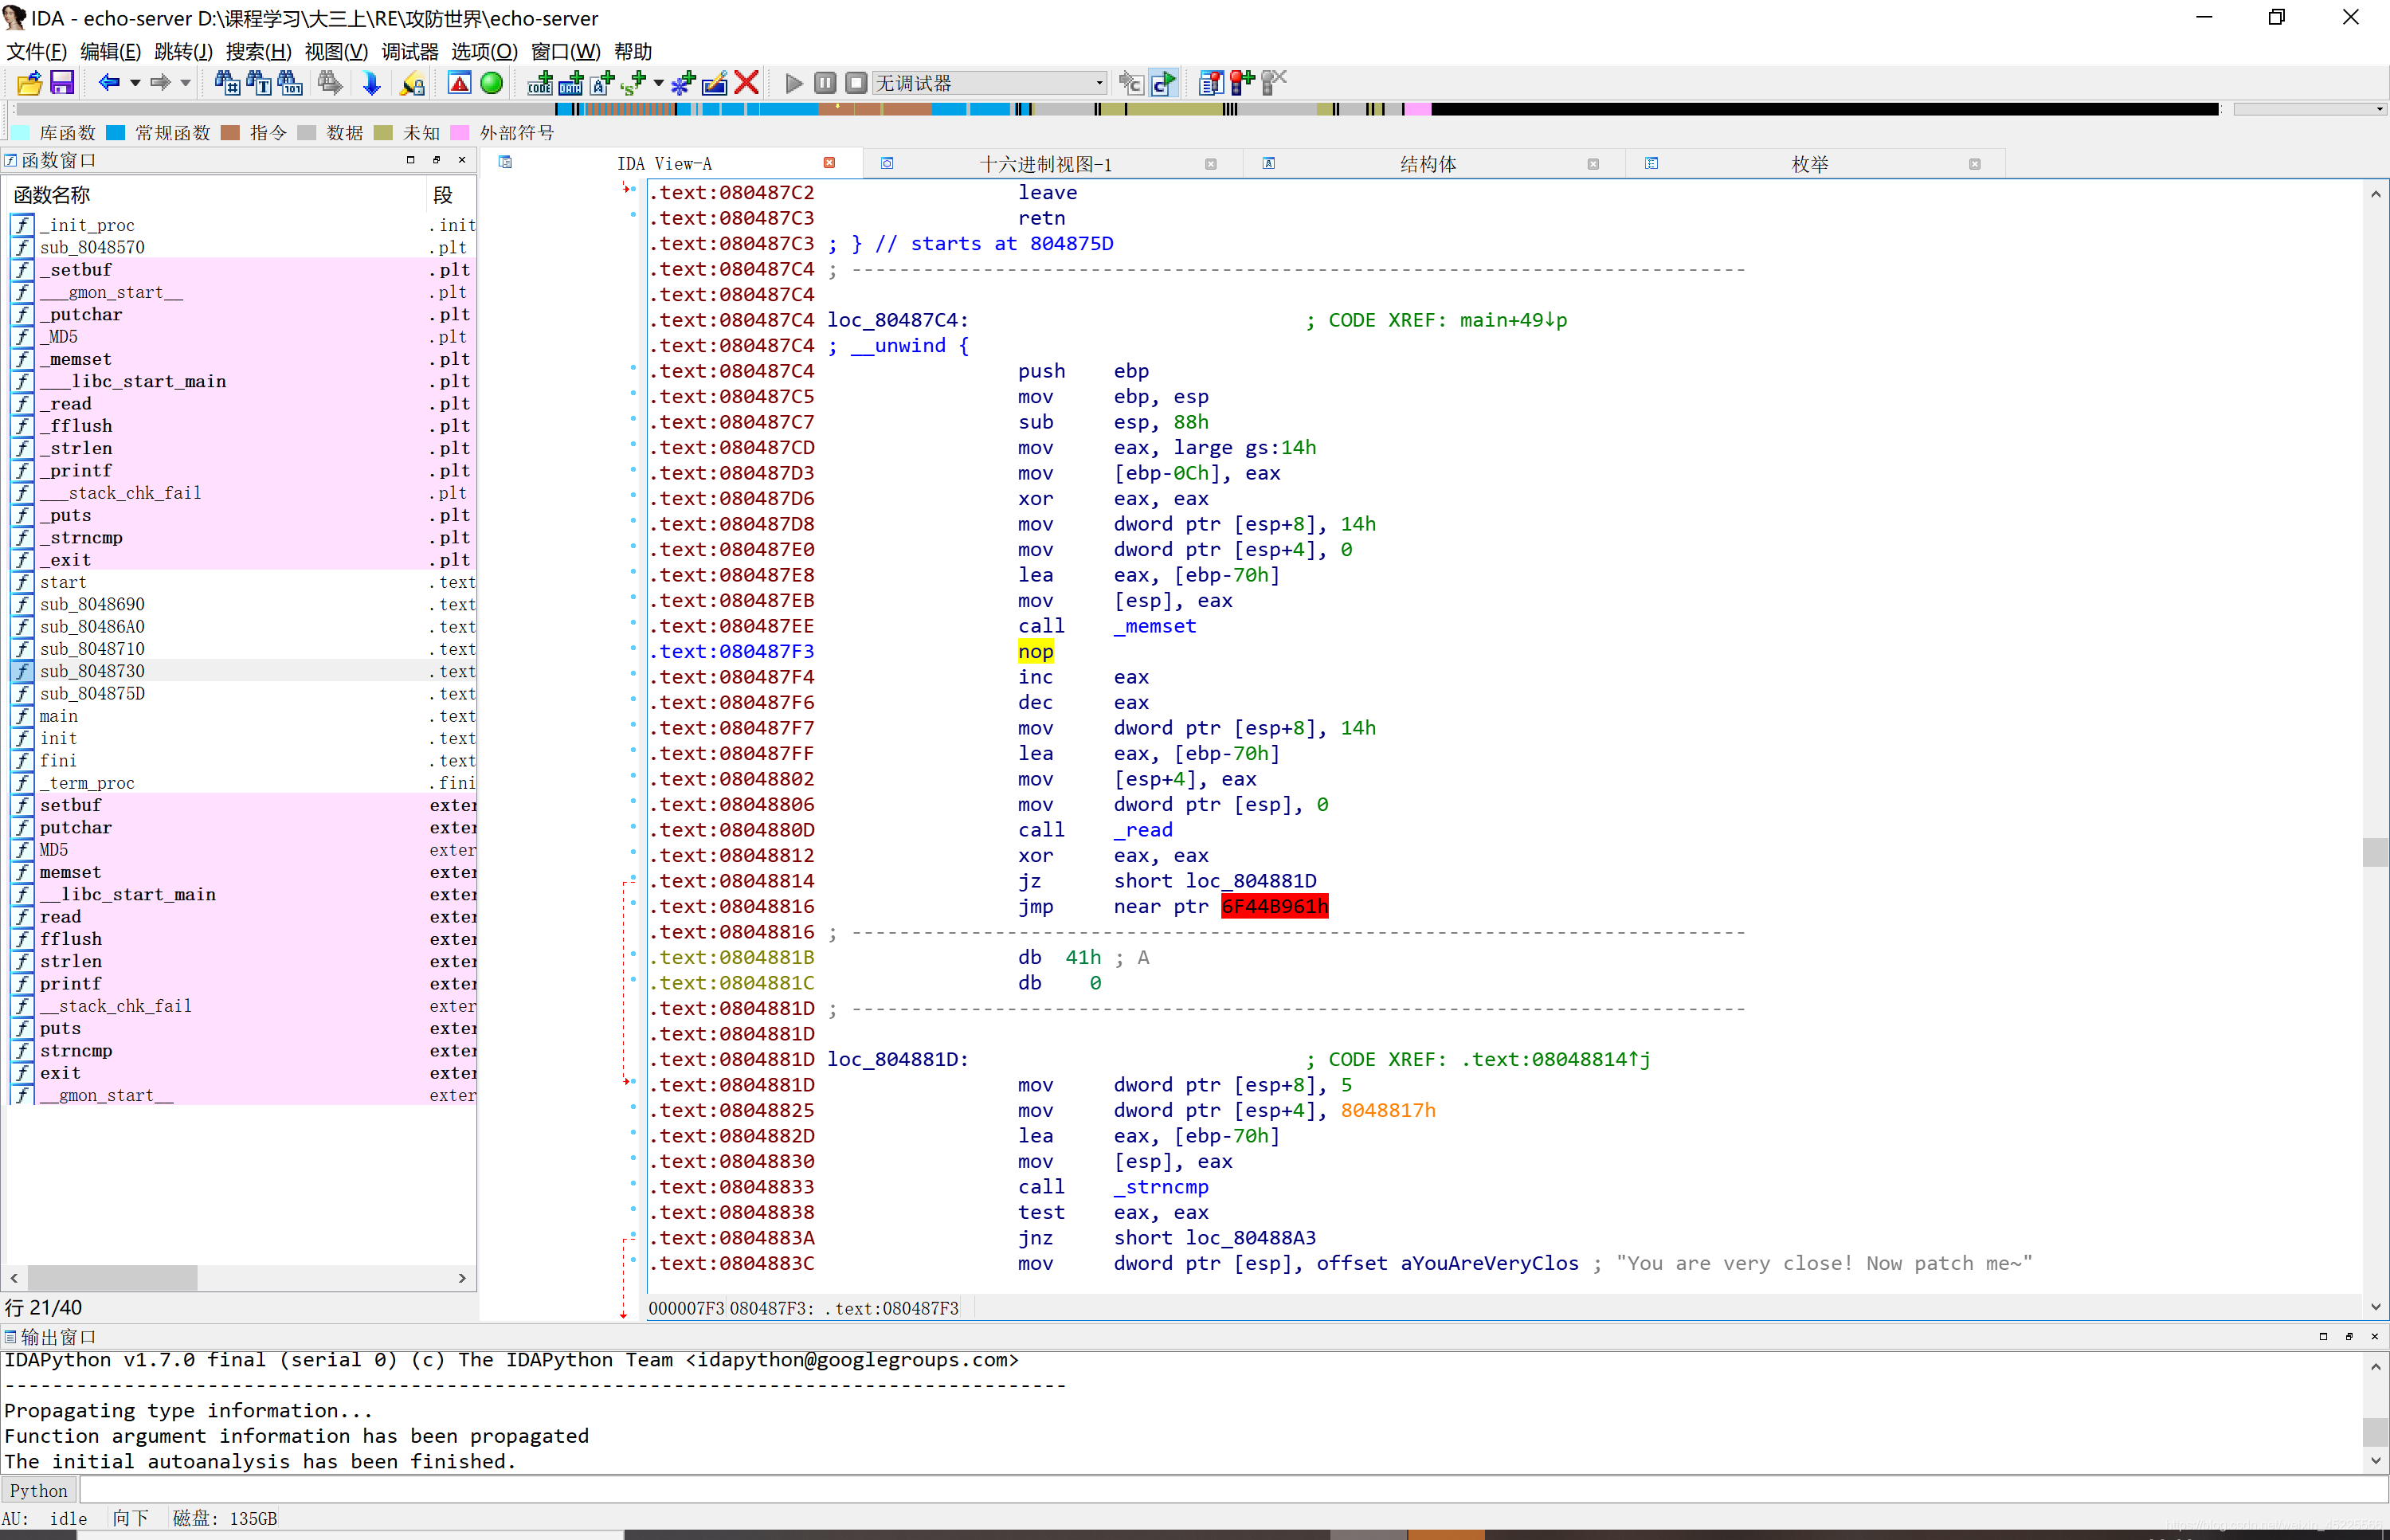Open the 搜索(H) menu

pyautogui.click(x=258, y=52)
